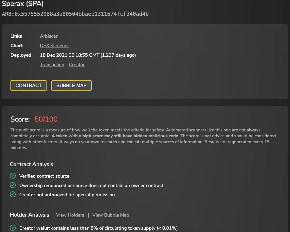290x232 pixels.
Task: Click the CONTRACT button
Action: 28,86
